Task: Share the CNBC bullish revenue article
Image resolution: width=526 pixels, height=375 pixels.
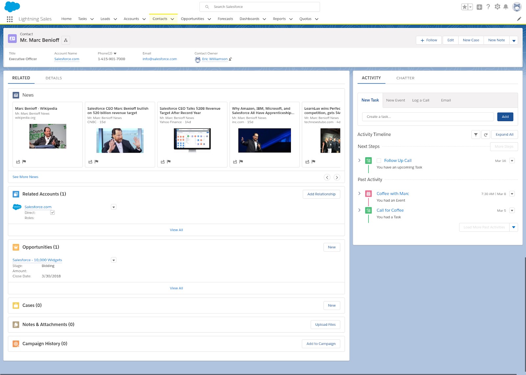Action: tap(90, 162)
